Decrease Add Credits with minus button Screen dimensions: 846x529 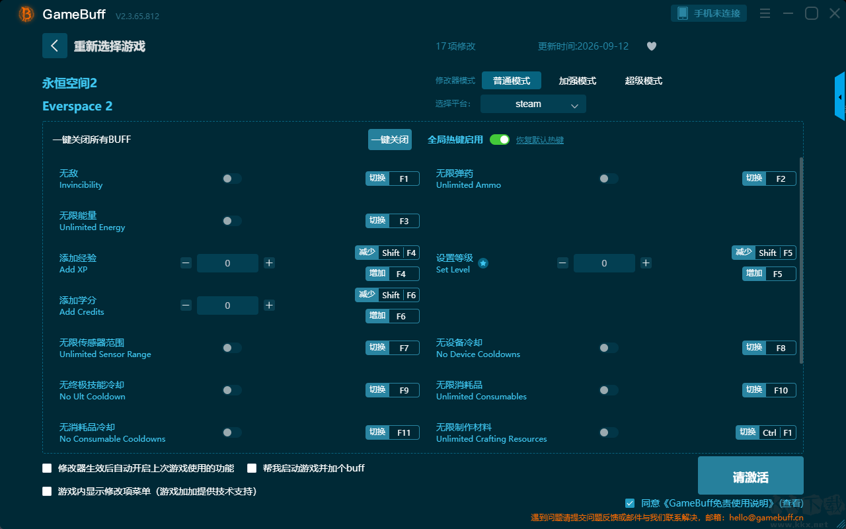[x=186, y=305]
